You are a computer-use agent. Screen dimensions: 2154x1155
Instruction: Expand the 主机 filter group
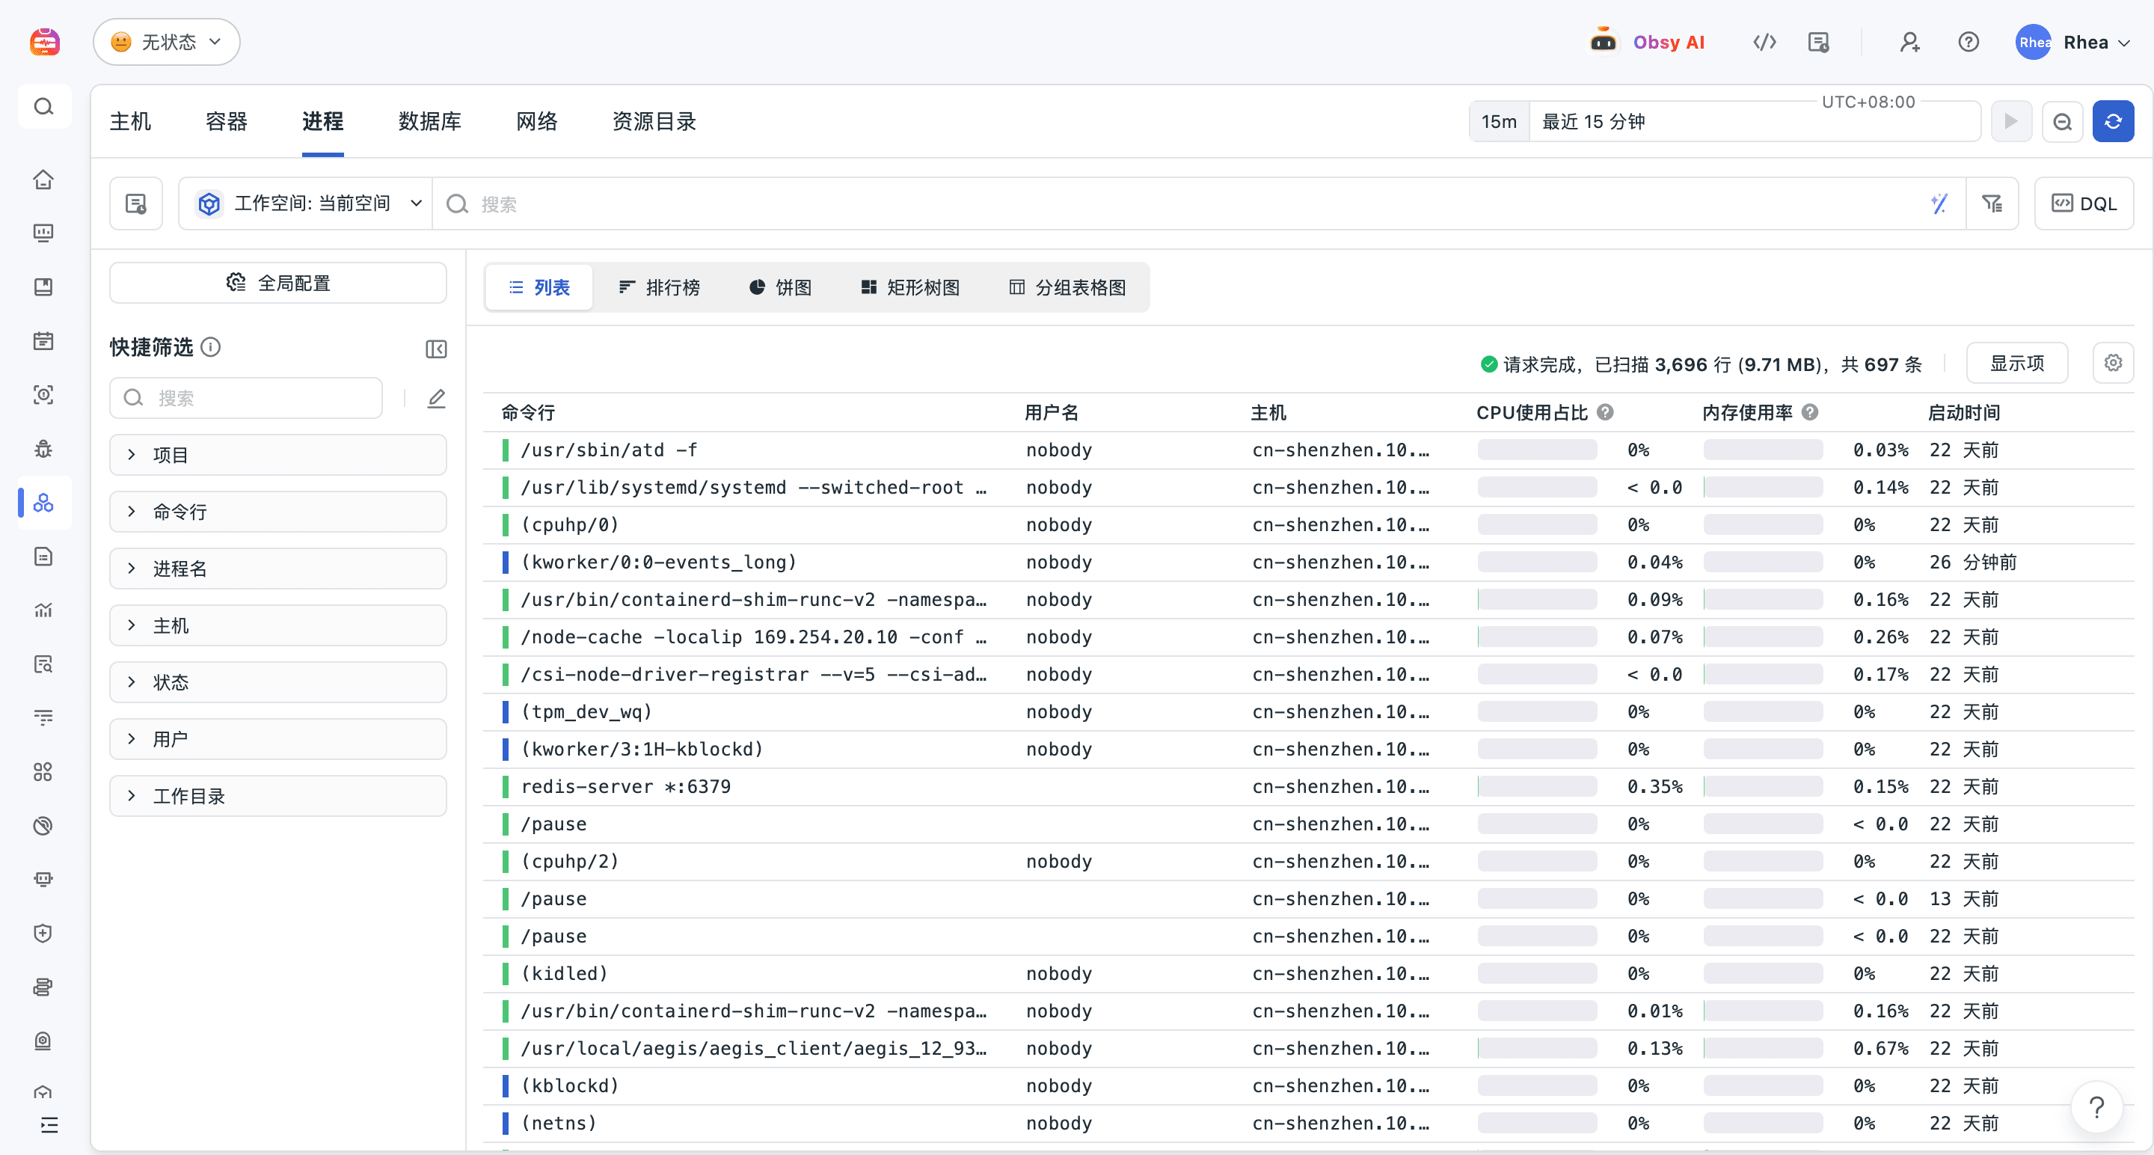click(278, 625)
